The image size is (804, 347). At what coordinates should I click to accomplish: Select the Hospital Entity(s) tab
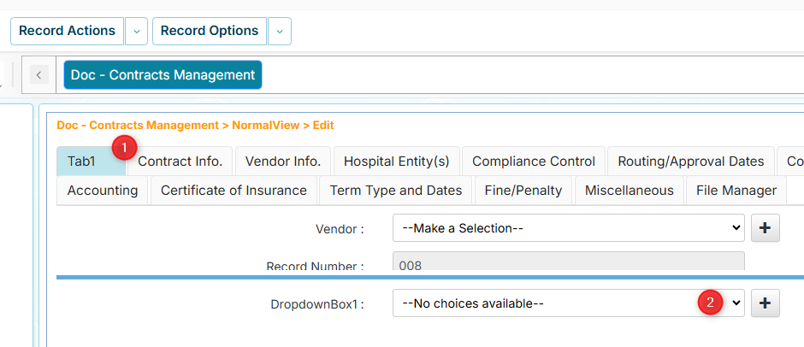tap(396, 162)
